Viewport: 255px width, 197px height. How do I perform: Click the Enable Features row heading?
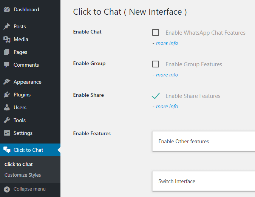[92, 133]
